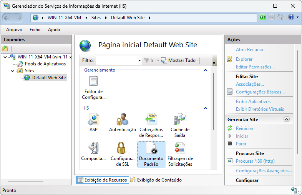The height and width of the screenshot is (195, 302).
Task: Open Filtragem de Solicitações icon
Action: 180,149
